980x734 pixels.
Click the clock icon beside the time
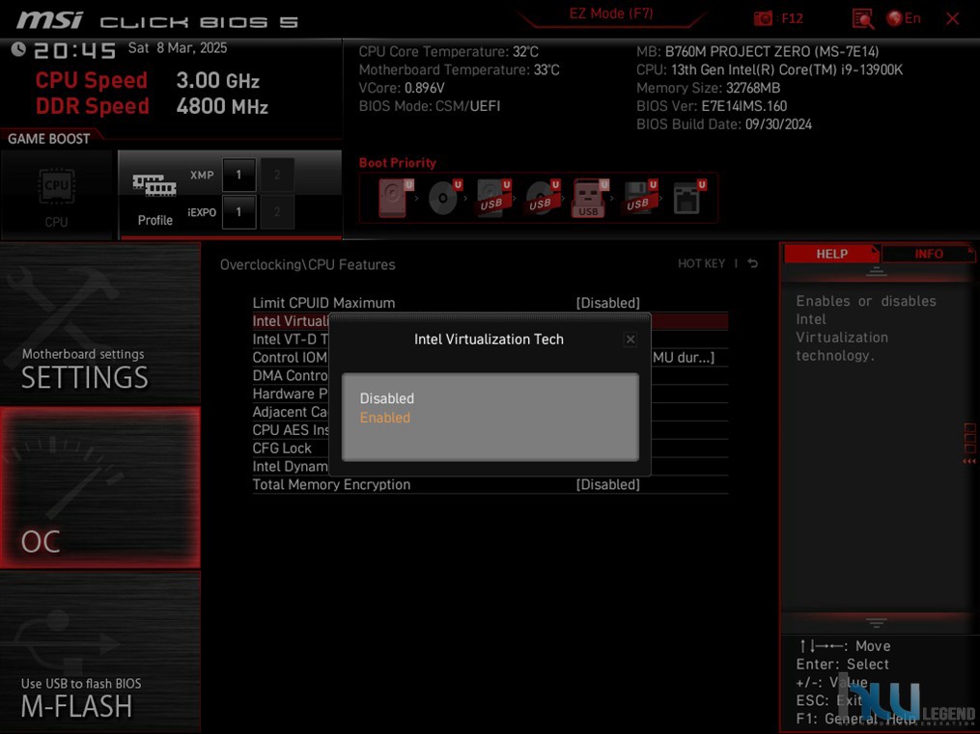[x=18, y=49]
